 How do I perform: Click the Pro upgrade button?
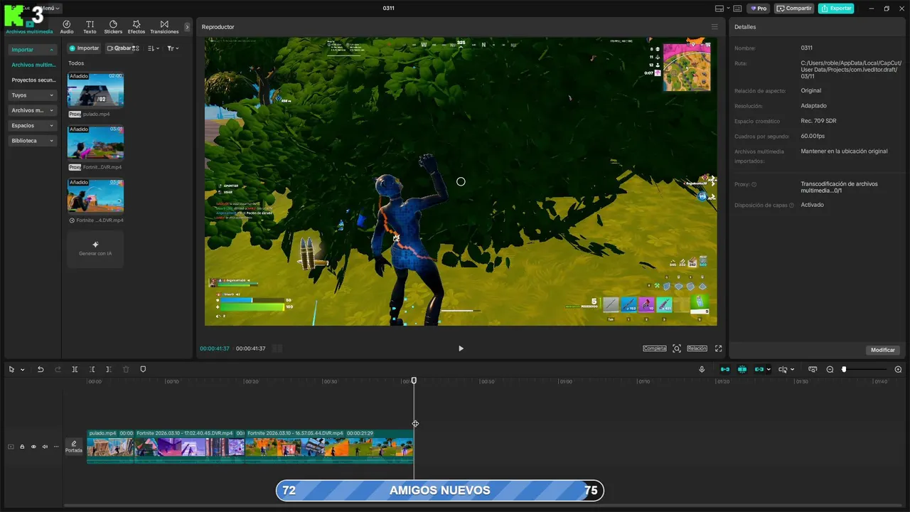(x=759, y=9)
